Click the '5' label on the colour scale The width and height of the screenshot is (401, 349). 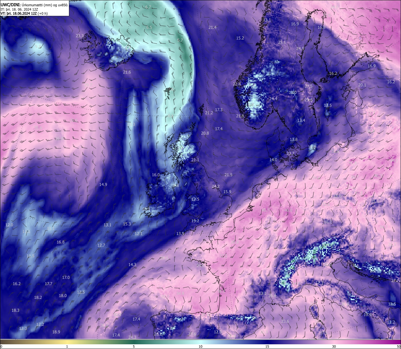coord(134,346)
